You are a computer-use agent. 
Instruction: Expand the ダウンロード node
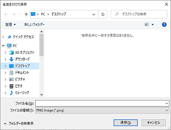pyautogui.click(x=5, y=59)
